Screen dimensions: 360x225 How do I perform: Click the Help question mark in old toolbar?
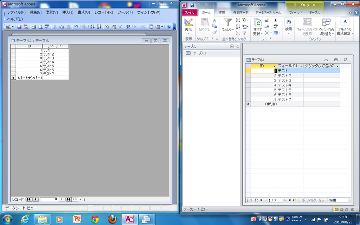tap(168, 27)
